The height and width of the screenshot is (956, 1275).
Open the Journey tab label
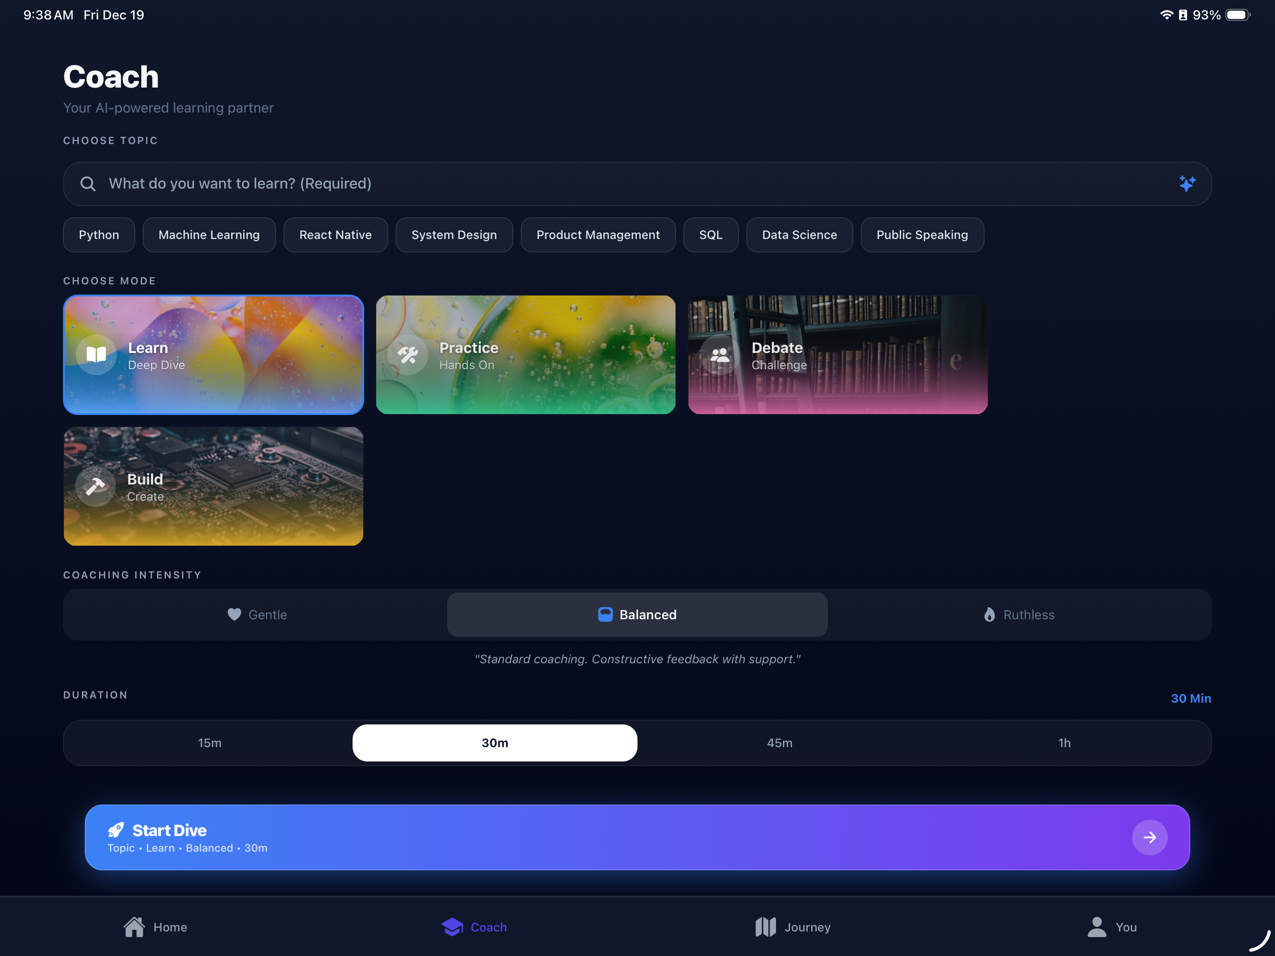tap(808, 927)
